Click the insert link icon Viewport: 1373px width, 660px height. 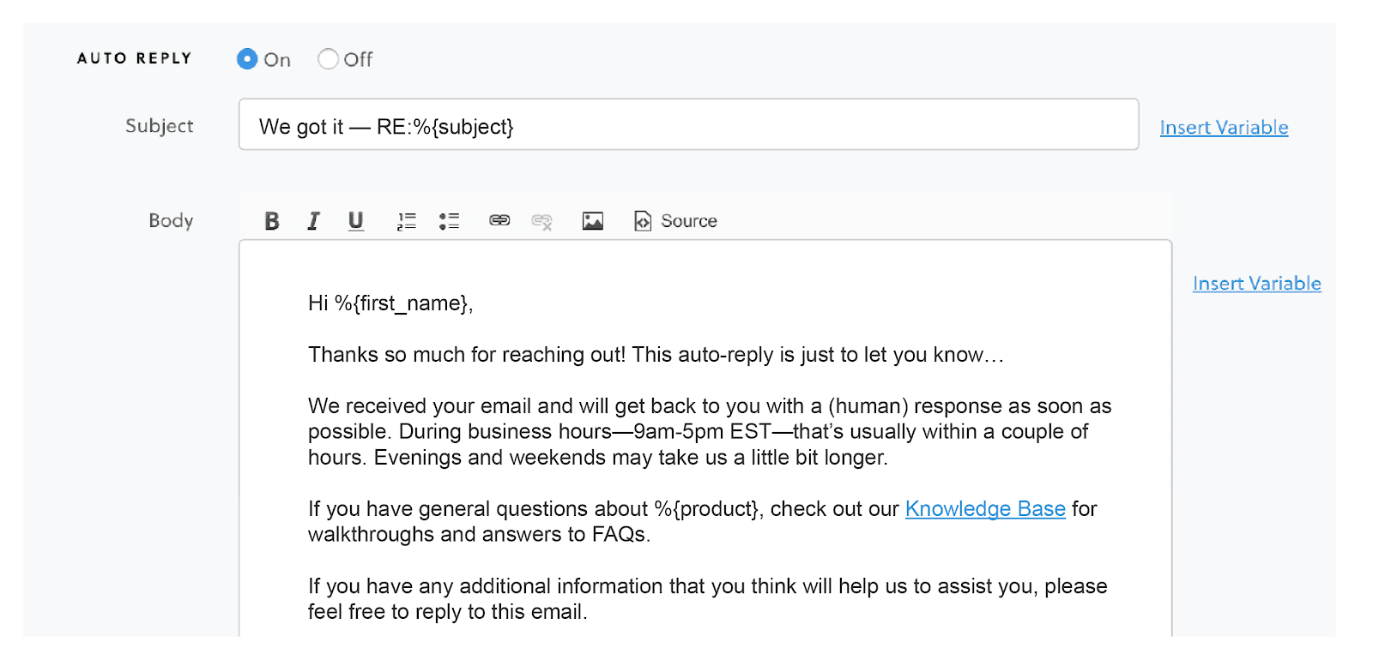499,221
